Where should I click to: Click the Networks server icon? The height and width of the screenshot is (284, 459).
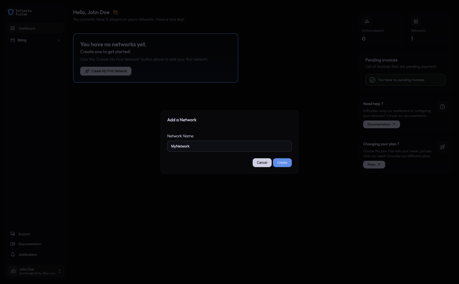pyautogui.click(x=416, y=21)
